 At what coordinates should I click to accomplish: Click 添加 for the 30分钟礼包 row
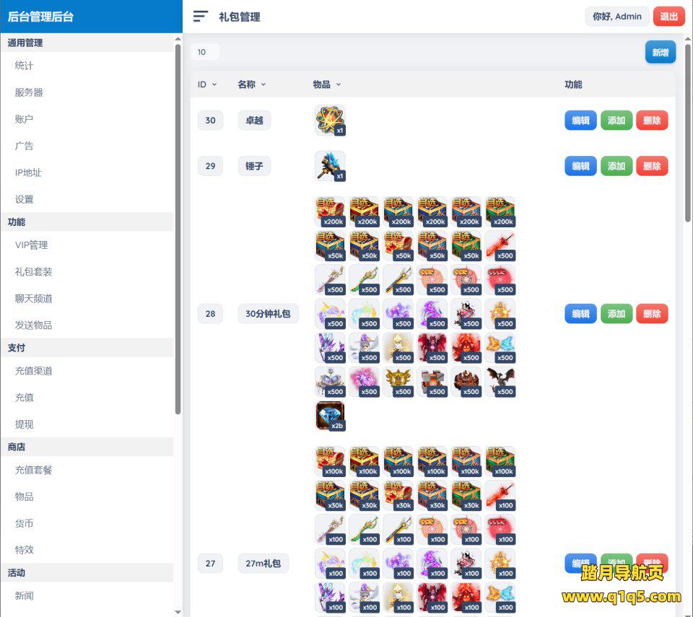click(x=616, y=314)
